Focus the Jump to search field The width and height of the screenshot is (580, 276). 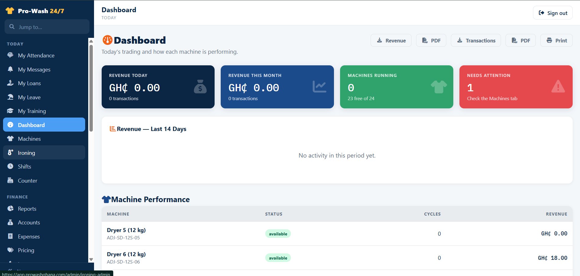tap(47, 27)
